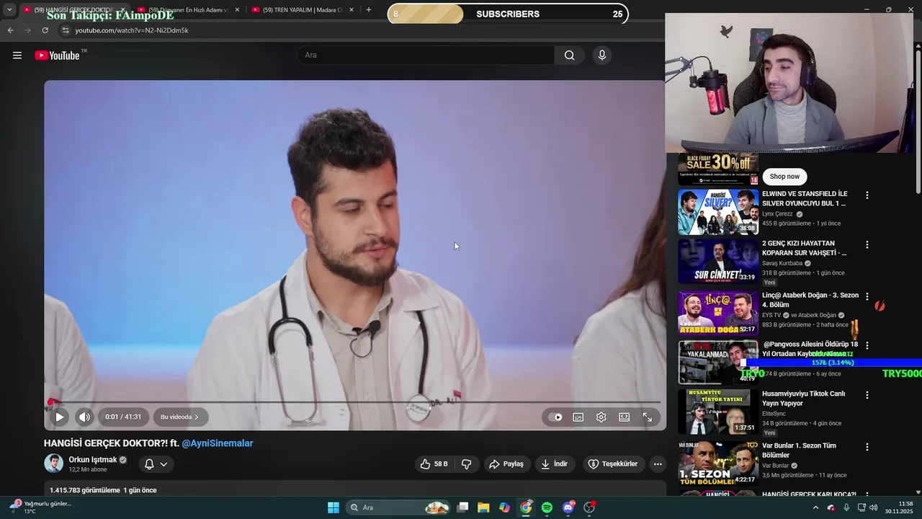Play the video with the play button

point(60,417)
